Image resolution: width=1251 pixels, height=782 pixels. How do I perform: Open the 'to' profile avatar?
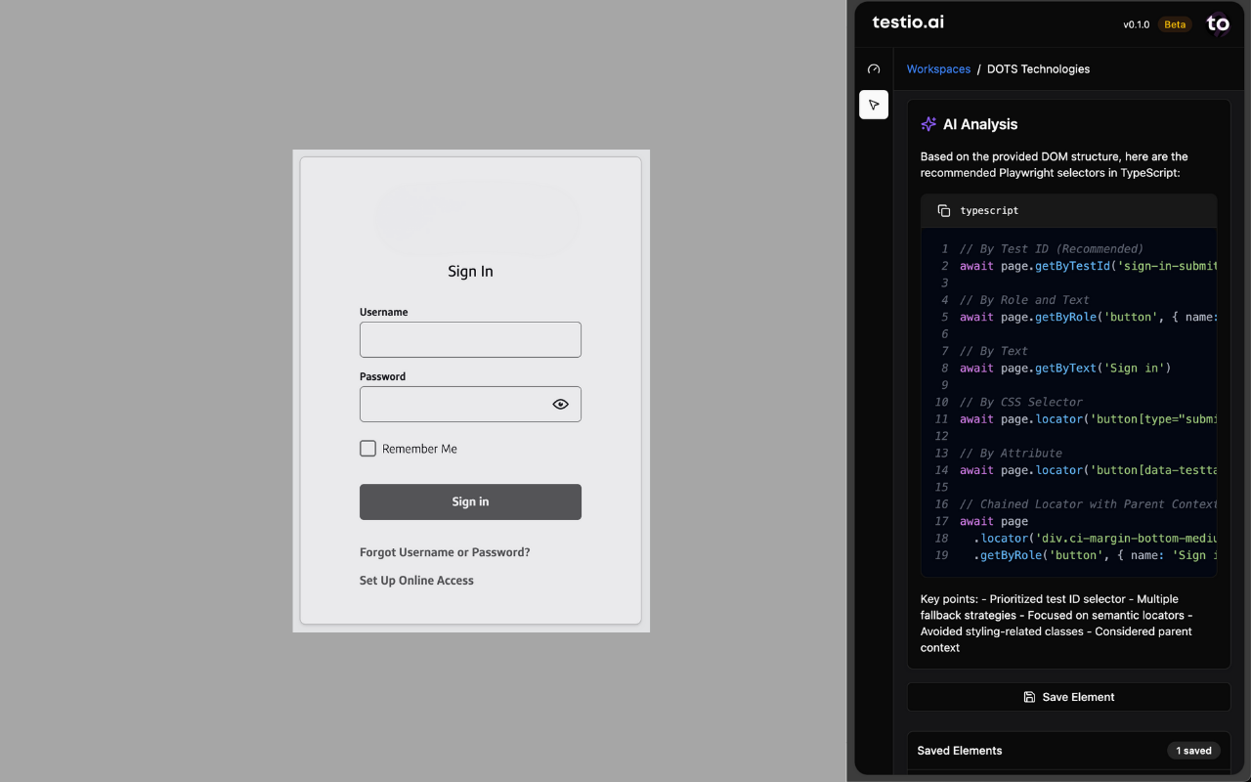[x=1218, y=24]
